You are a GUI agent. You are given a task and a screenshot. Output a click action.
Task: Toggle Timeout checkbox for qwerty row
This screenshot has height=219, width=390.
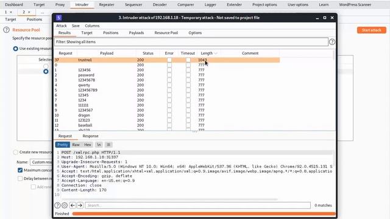[188, 85]
